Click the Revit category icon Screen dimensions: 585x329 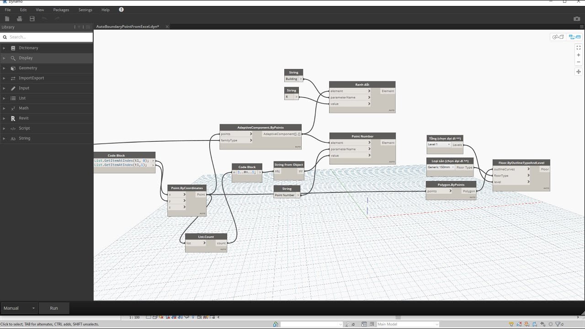tap(13, 118)
